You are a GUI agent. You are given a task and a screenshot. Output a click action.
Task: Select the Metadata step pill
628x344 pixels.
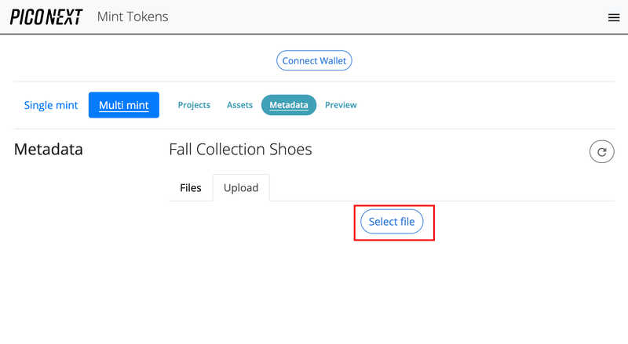[288, 105]
